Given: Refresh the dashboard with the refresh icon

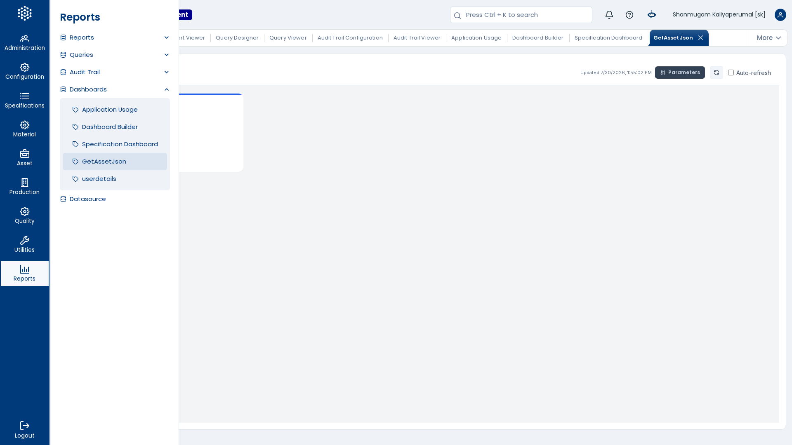Looking at the screenshot, I should tap(717, 73).
